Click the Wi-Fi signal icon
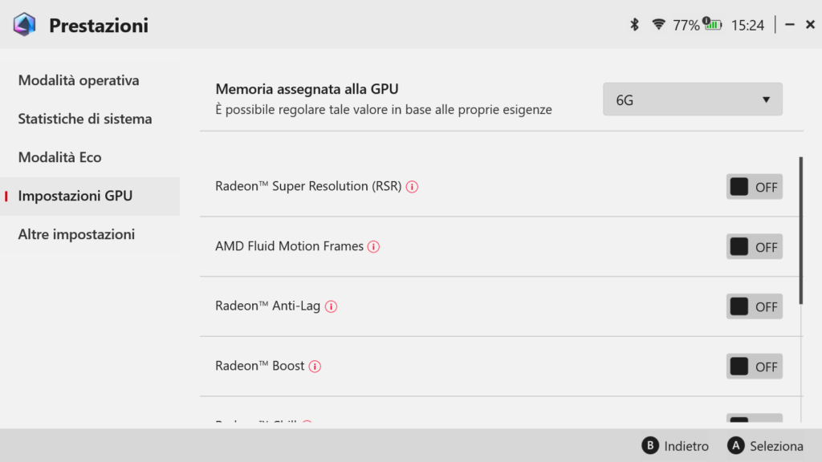 click(x=658, y=25)
